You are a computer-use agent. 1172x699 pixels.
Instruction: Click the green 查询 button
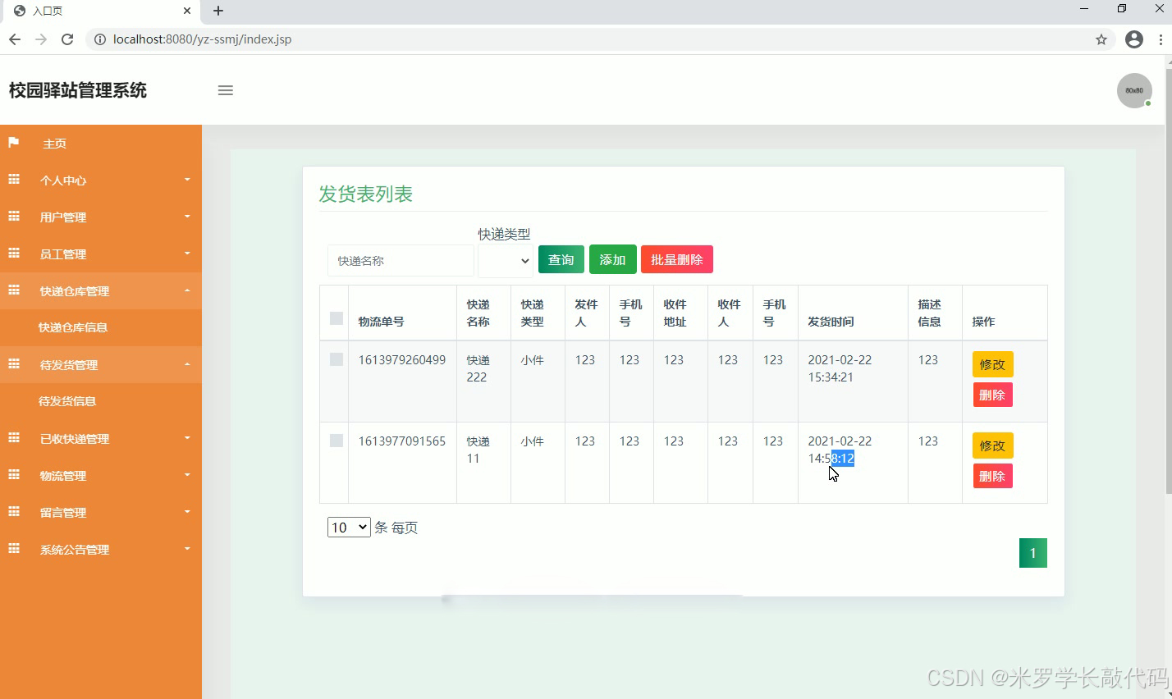pos(561,259)
